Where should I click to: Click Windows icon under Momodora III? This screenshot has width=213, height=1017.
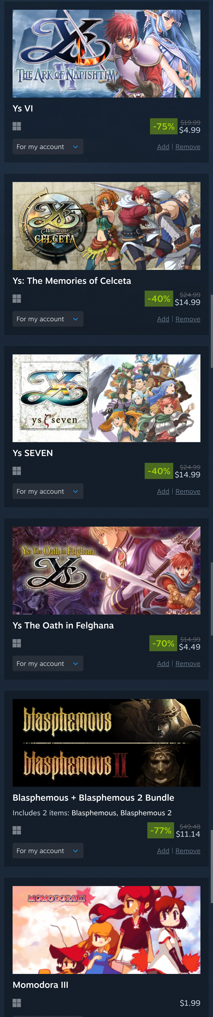[17, 1003]
